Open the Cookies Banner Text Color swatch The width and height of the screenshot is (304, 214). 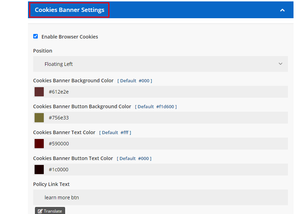(39, 144)
